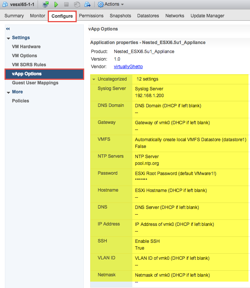Collapse the left navigation pane with double-arrow icon

click(x=8, y=29)
